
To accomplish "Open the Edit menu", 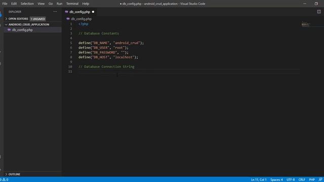I will (x=14, y=4).
